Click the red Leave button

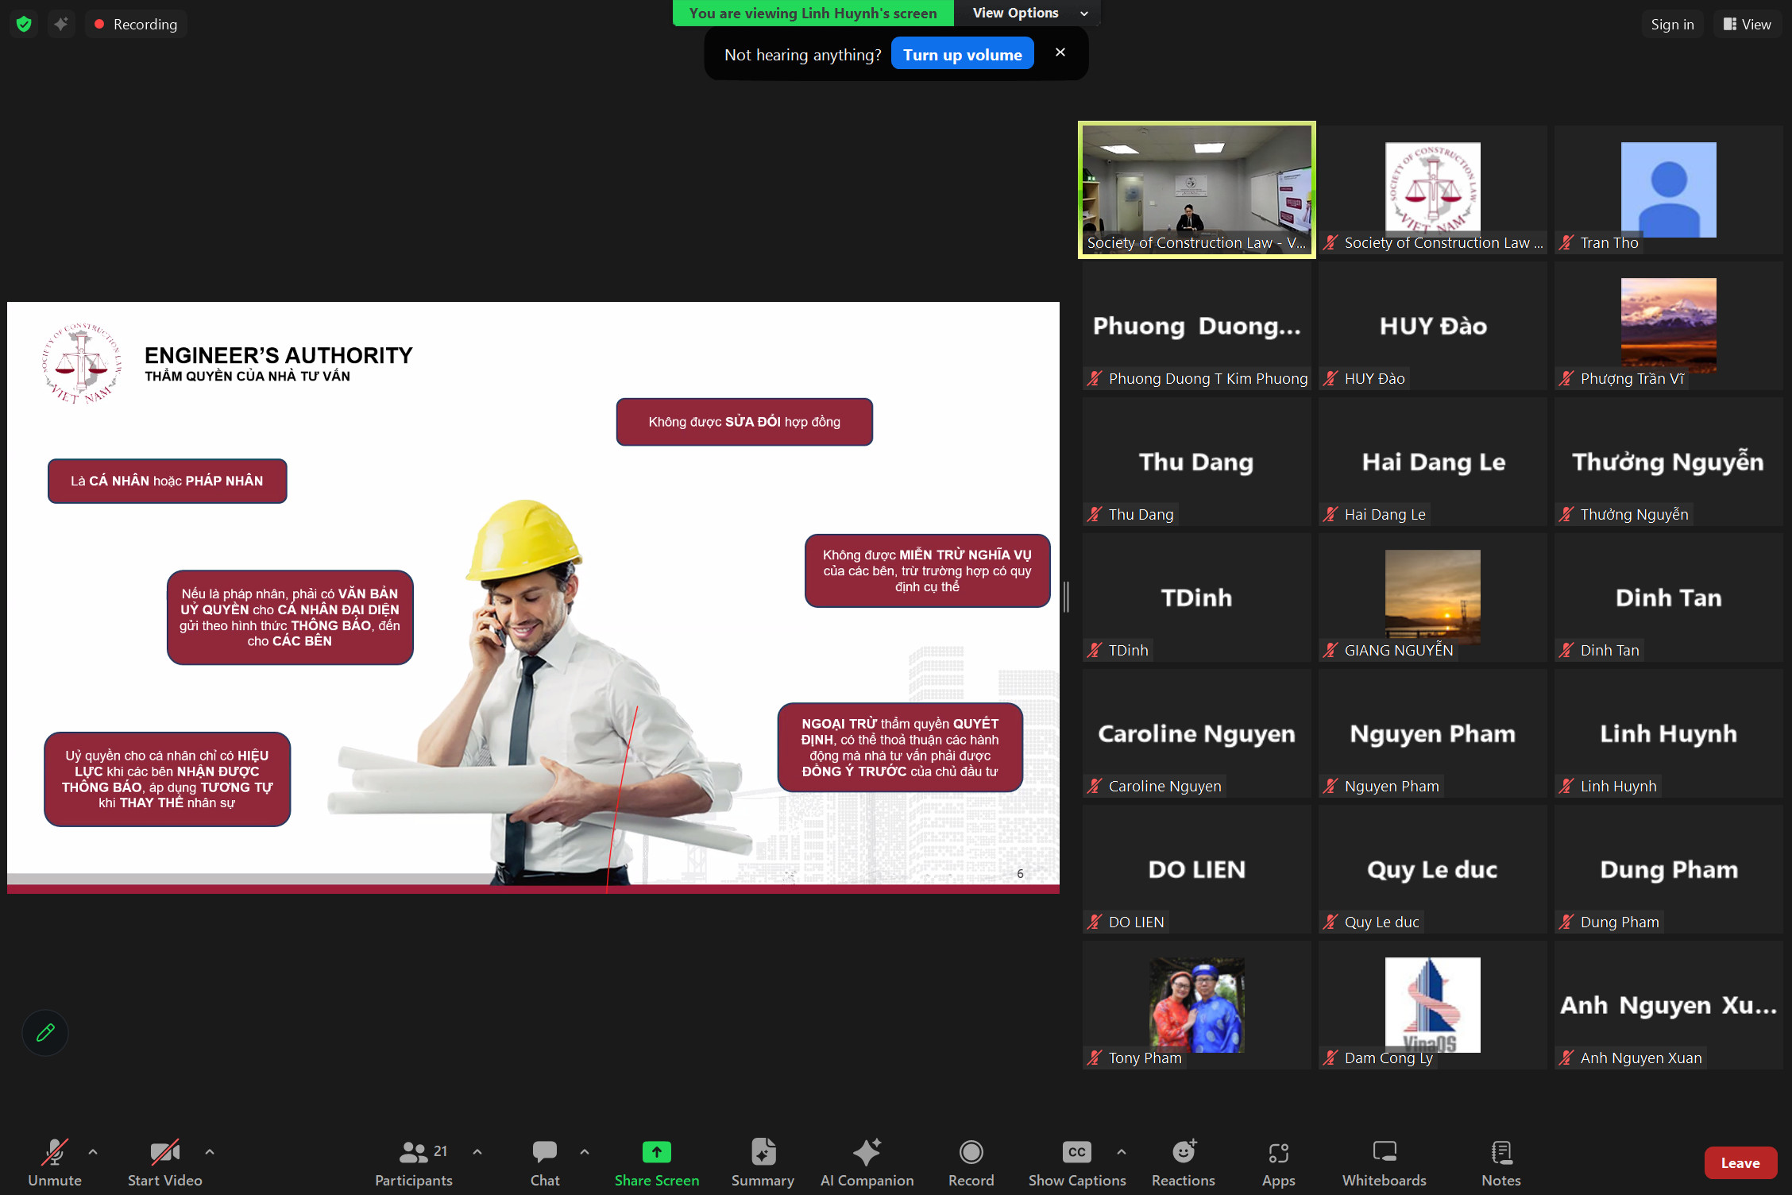[1740, 1163]
